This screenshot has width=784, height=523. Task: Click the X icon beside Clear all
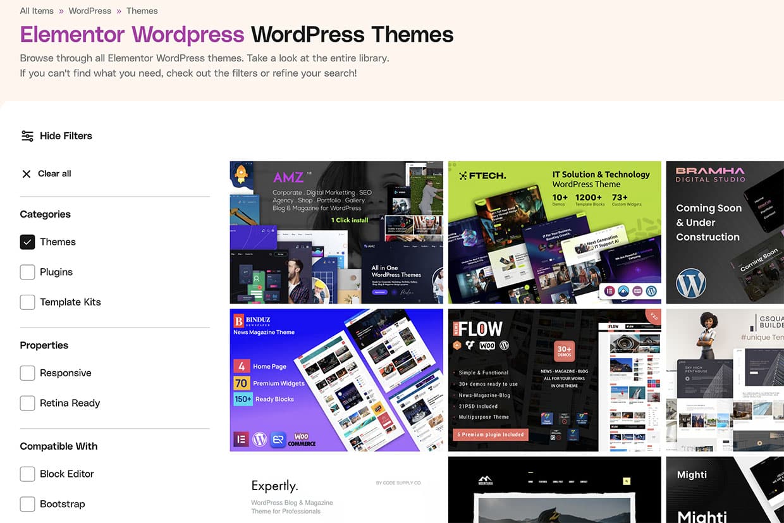coord(27,174)
